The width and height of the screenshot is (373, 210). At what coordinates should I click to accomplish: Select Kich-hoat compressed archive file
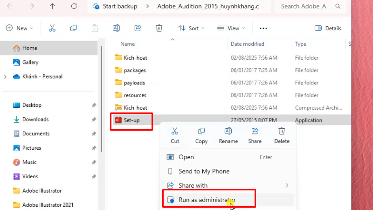(135, 108)
